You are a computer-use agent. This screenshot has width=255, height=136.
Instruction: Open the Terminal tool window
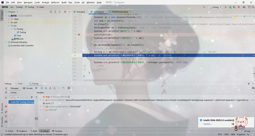pyautogui.click(x=57, y=131)
